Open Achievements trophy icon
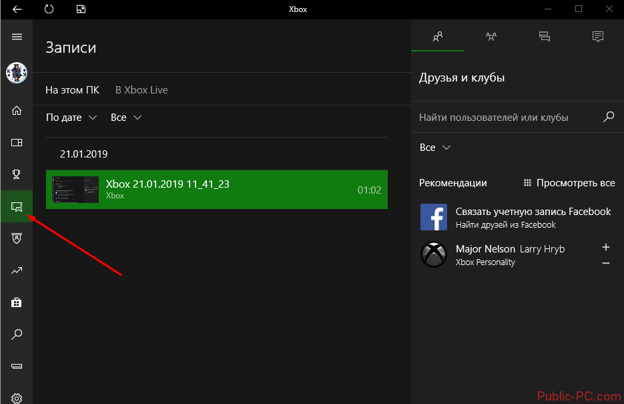This screenshot has height=404, width=624. [x=17, y=174]
